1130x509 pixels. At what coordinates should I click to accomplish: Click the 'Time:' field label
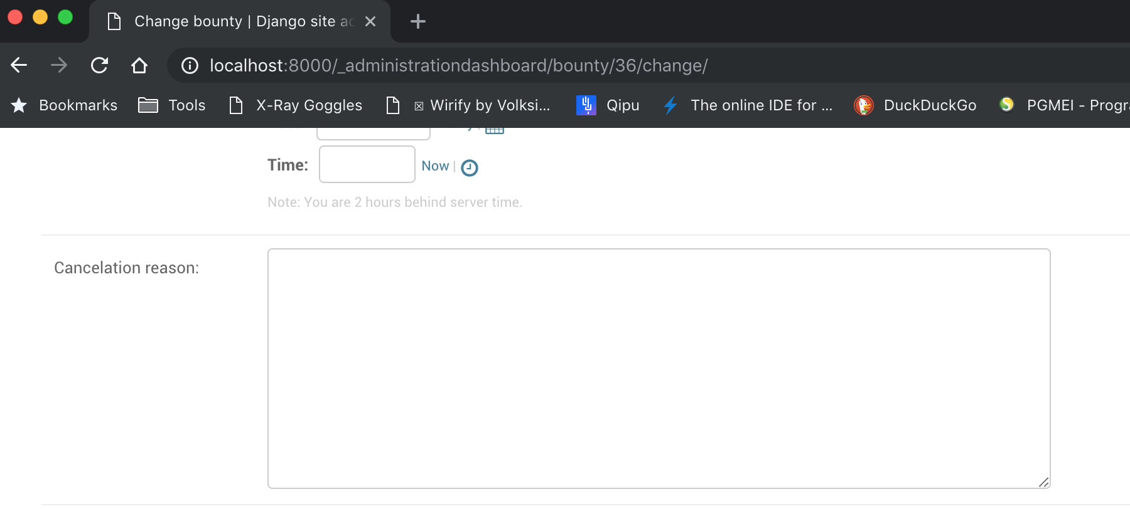(288, 165)
